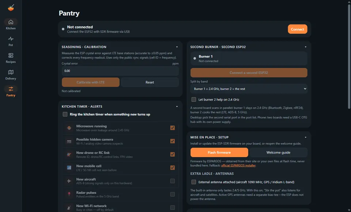Image resolution: width=351 pixels, height=212 pixels.
Task: Click Connect a second ESP32
Action: click(x=249, y=73)
